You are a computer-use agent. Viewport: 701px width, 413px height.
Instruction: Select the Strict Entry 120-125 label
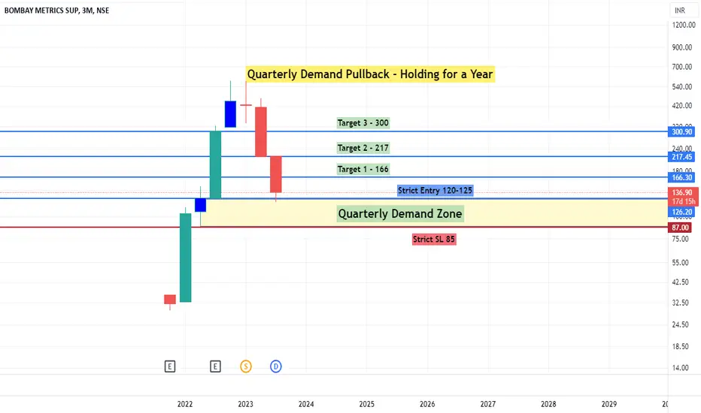(435, 190)
